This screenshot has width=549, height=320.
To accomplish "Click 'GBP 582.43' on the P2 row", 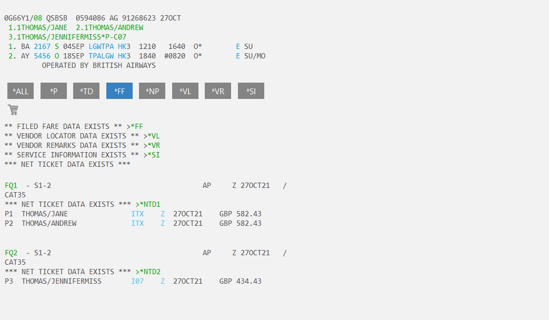I will (x=241, y=223).
